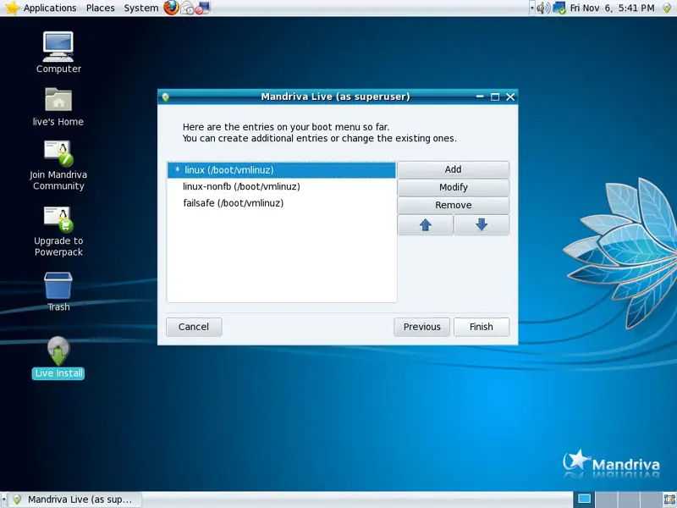
Task: Switch to the first workspace
Action: pyautogui.click(x=584, y=500)
